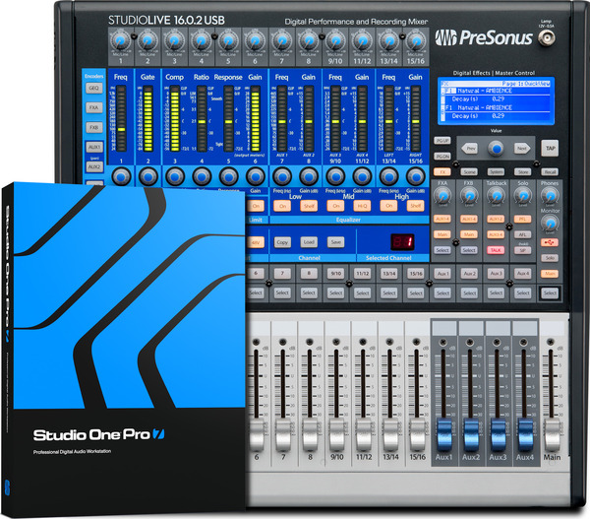590x519 pixels.
Task: Toggle the Mid band Hi-Q button
Action: [362, 206]
